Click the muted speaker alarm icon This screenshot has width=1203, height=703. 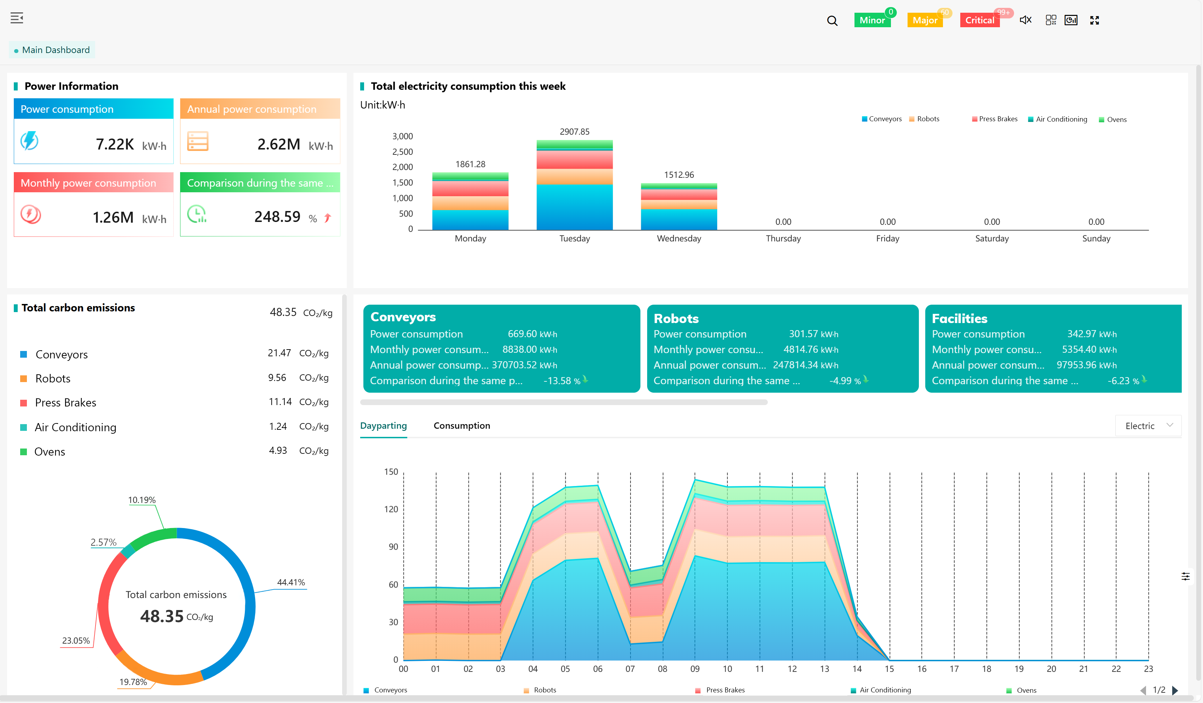click(1025, 20)
